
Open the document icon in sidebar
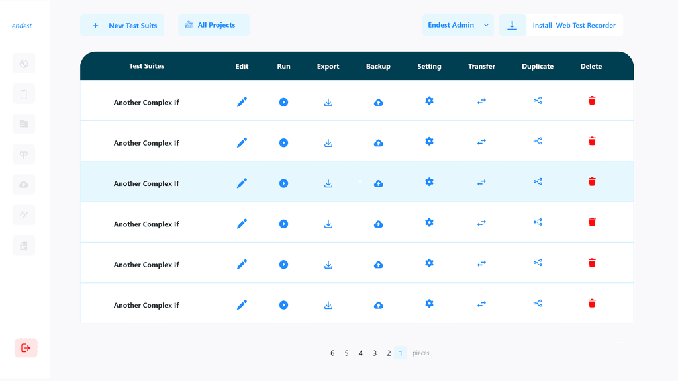pos(24,246)
